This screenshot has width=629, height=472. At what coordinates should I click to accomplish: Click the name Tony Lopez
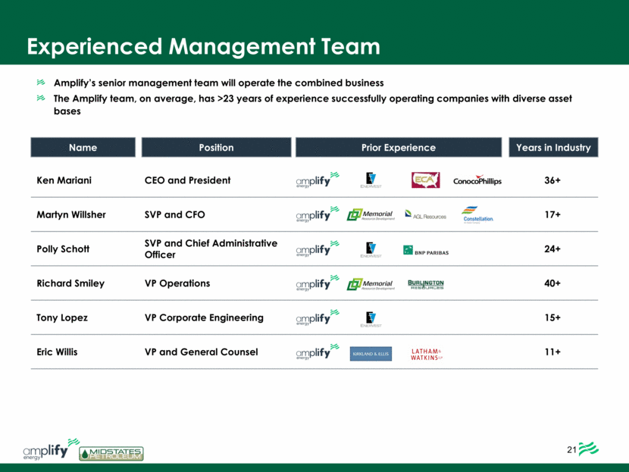(62, 317)
